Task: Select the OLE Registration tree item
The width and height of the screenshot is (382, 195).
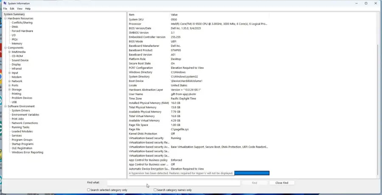Action: tap(22, 148)
